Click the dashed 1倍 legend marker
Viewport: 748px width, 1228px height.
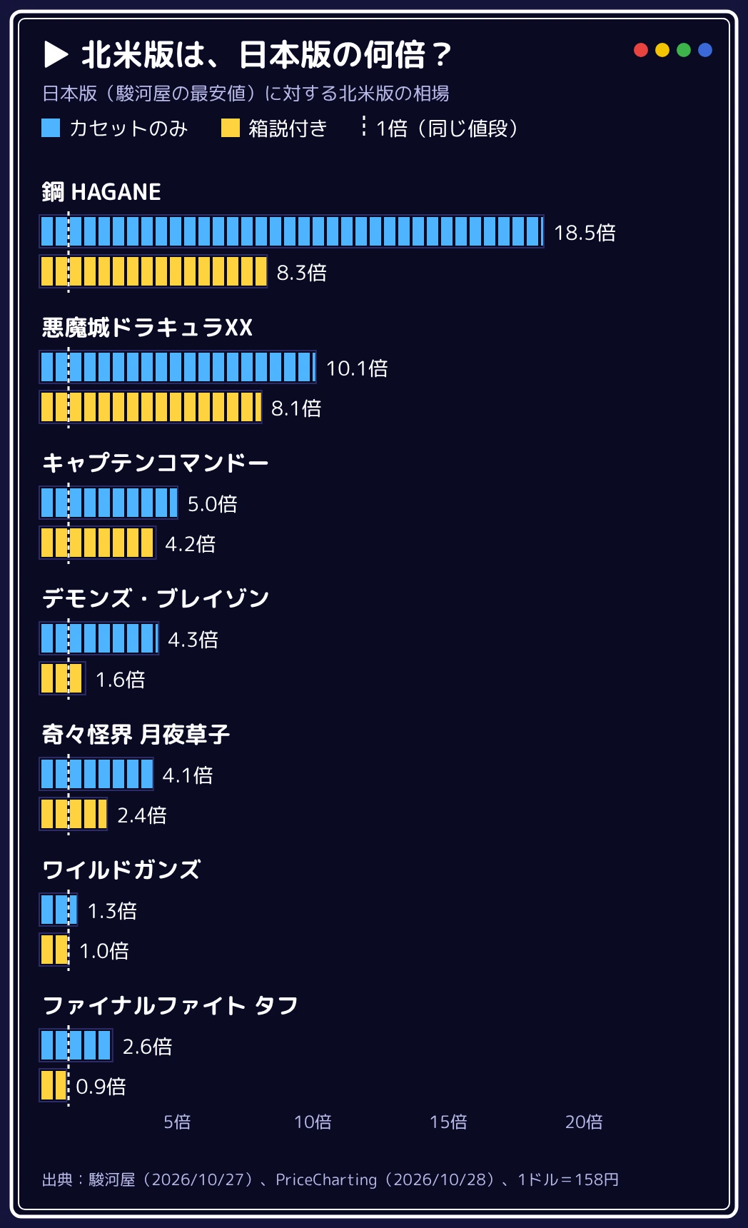coord(364,127)
